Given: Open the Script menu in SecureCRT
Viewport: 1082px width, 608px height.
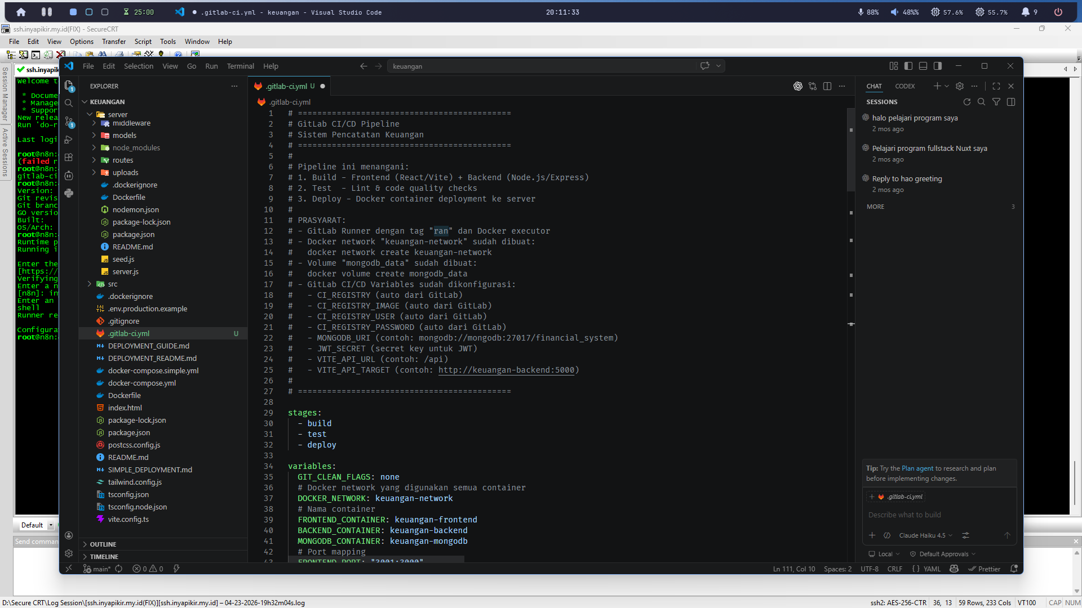Looking at the screenshot, I should click(143, 42).
